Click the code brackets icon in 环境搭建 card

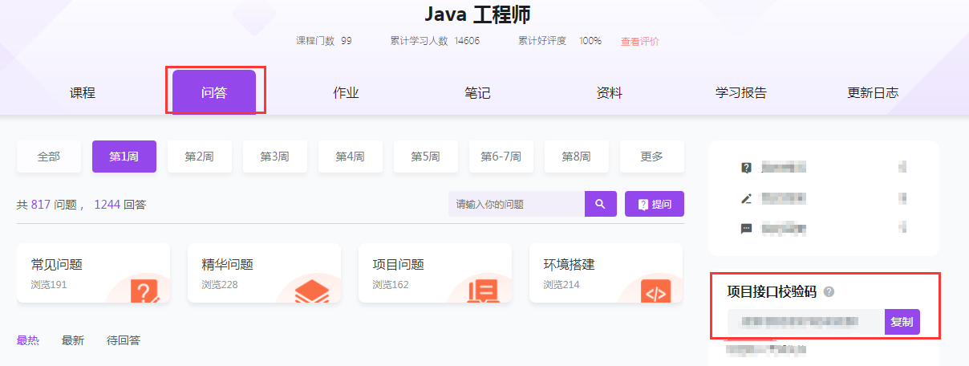[x=655, y=291]
